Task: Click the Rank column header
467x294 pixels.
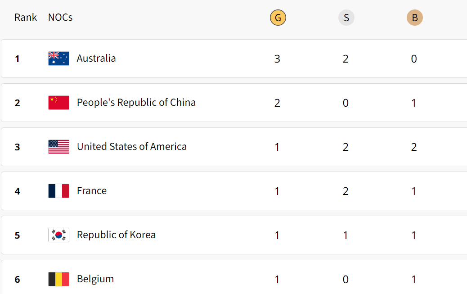Action: pos(26,17)
